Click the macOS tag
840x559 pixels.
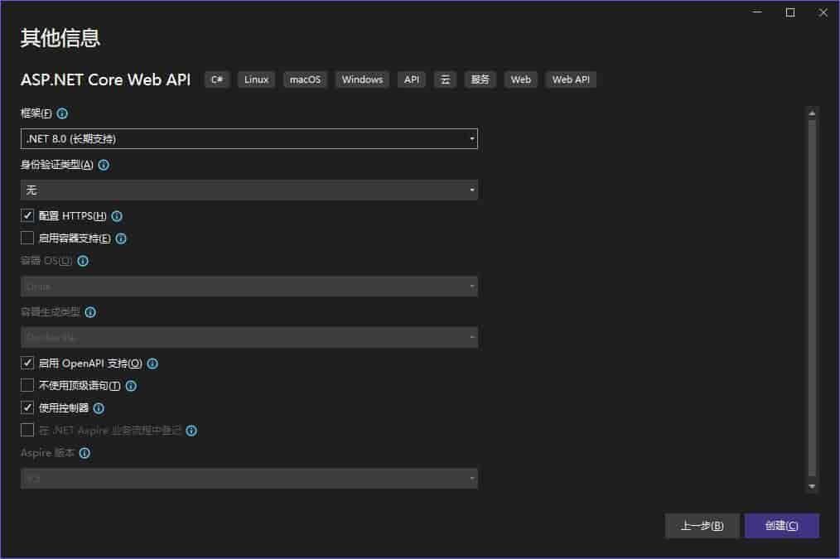[305, 80]
